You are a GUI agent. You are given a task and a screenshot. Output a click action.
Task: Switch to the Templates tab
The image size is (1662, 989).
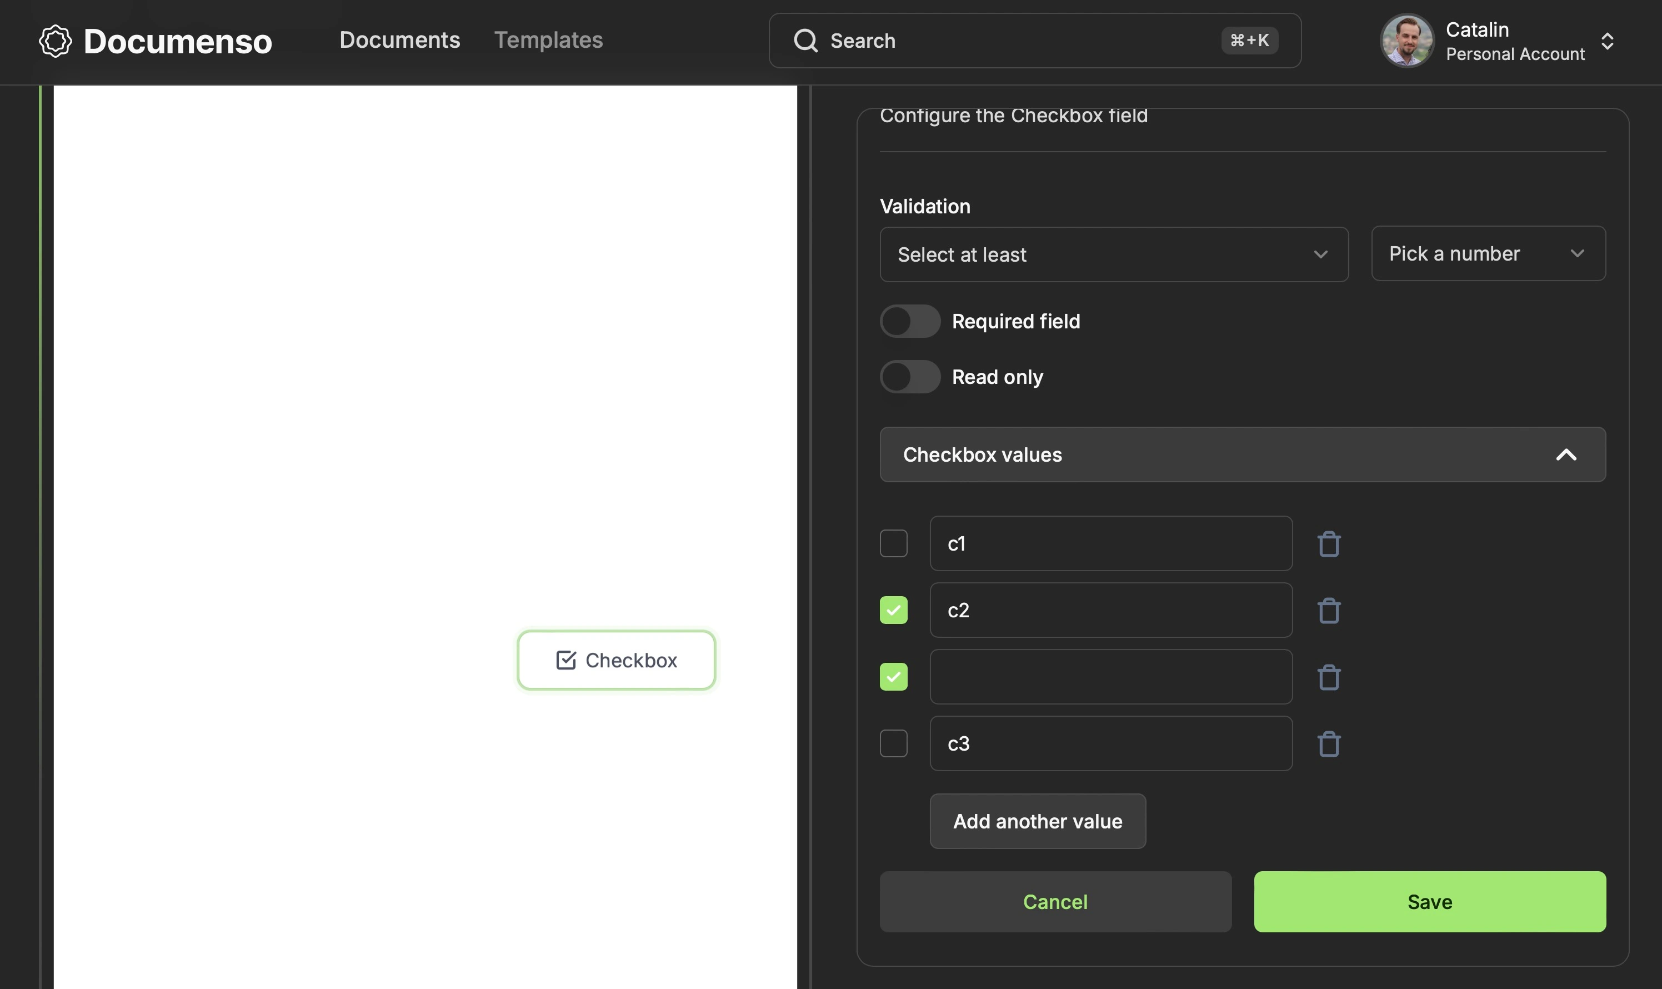[548, 40]
